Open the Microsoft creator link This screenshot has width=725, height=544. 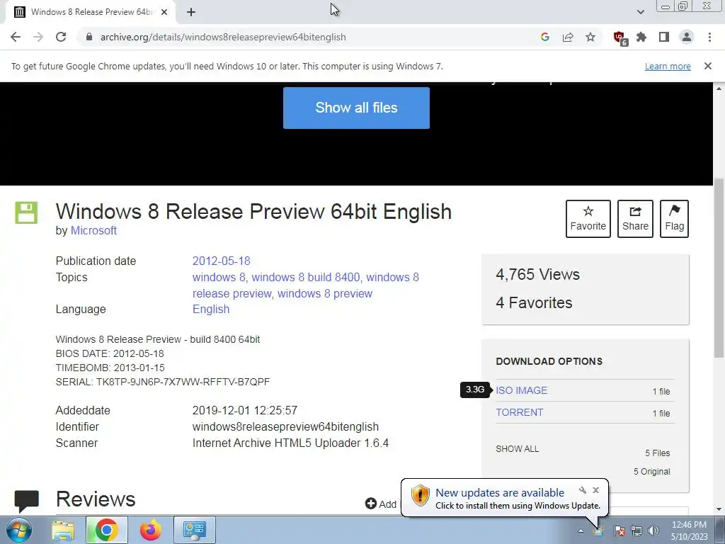93,230
